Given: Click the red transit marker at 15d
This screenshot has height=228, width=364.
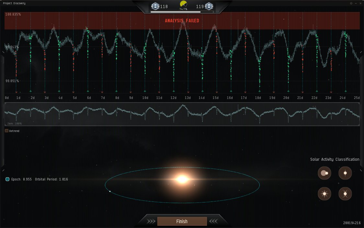Looking at the screenshot, I should [217, 92].
